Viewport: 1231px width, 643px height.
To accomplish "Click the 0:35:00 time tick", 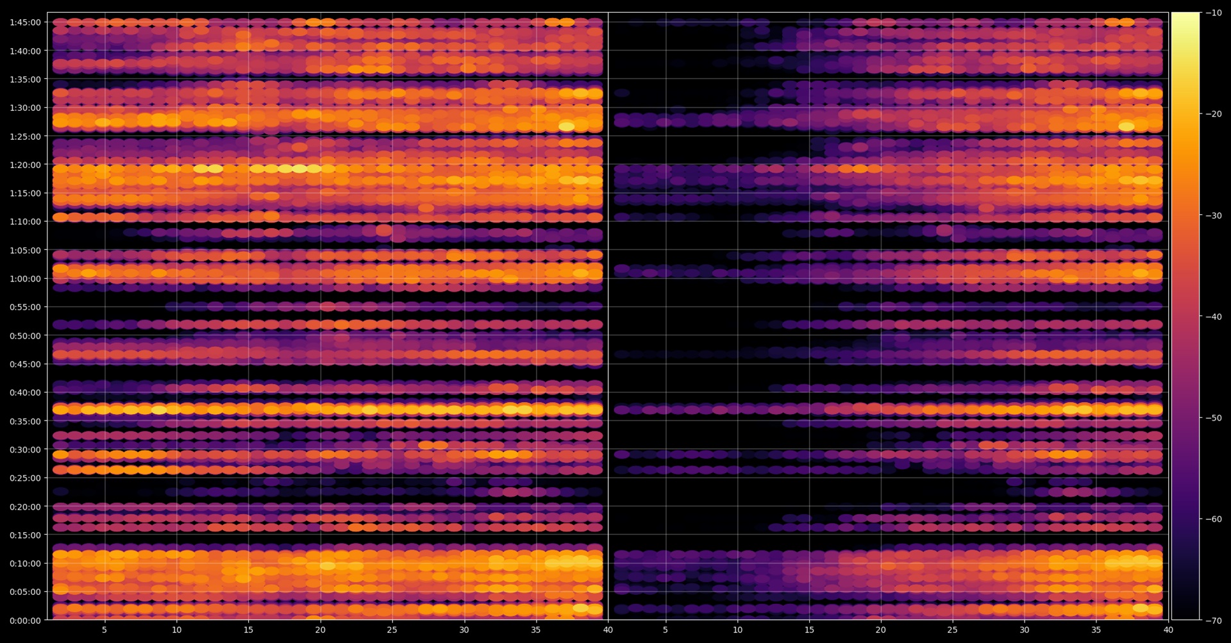I will click(25, 421).
